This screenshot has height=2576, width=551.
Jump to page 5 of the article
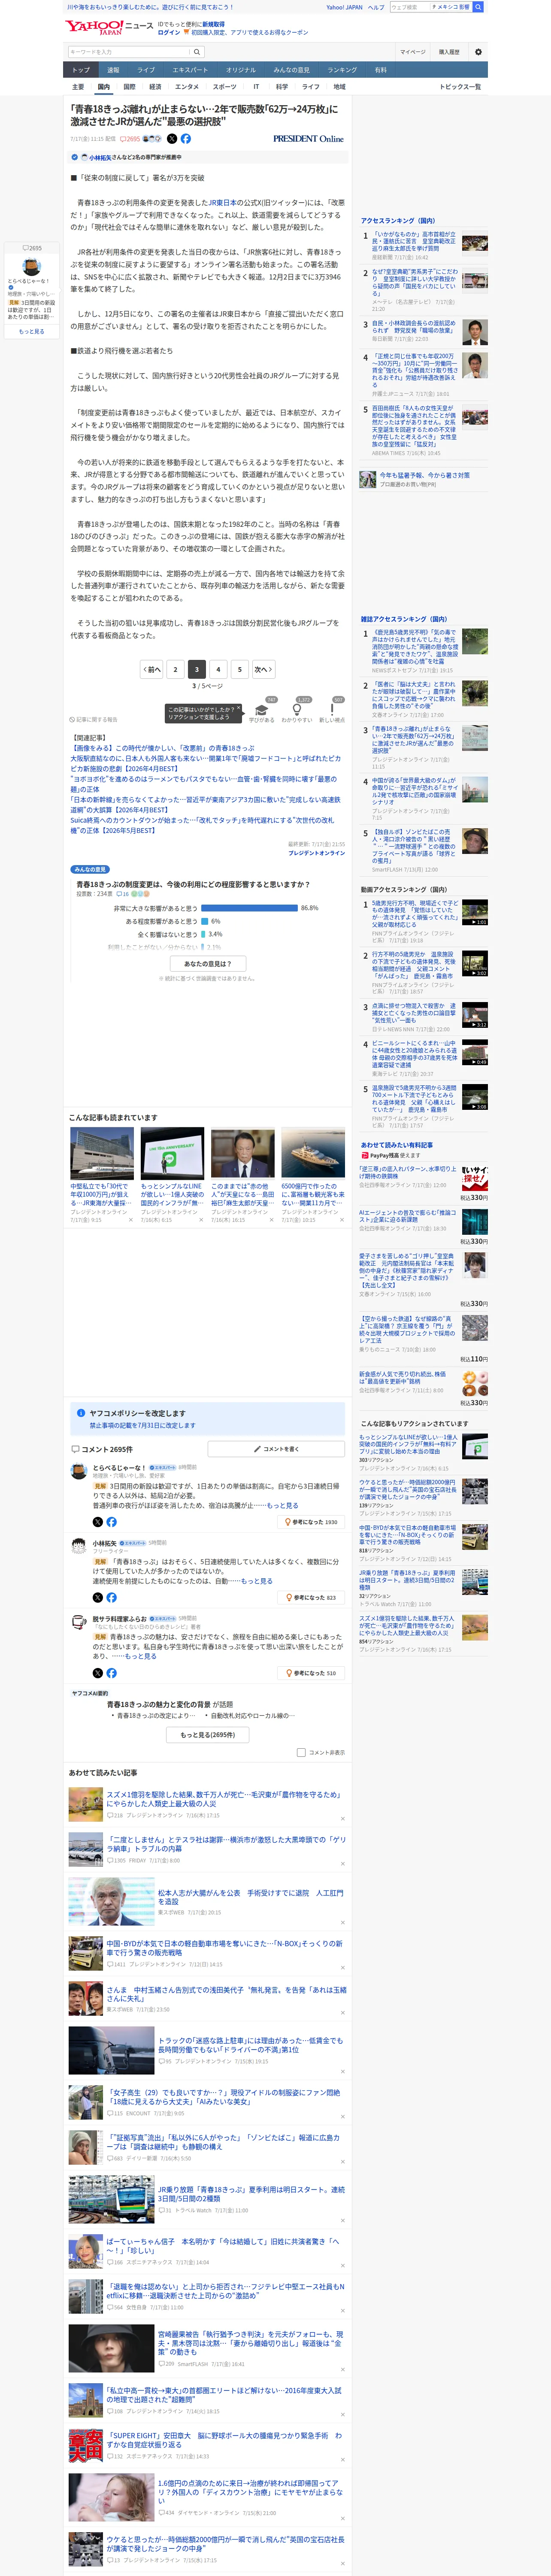tap(239, 669)
